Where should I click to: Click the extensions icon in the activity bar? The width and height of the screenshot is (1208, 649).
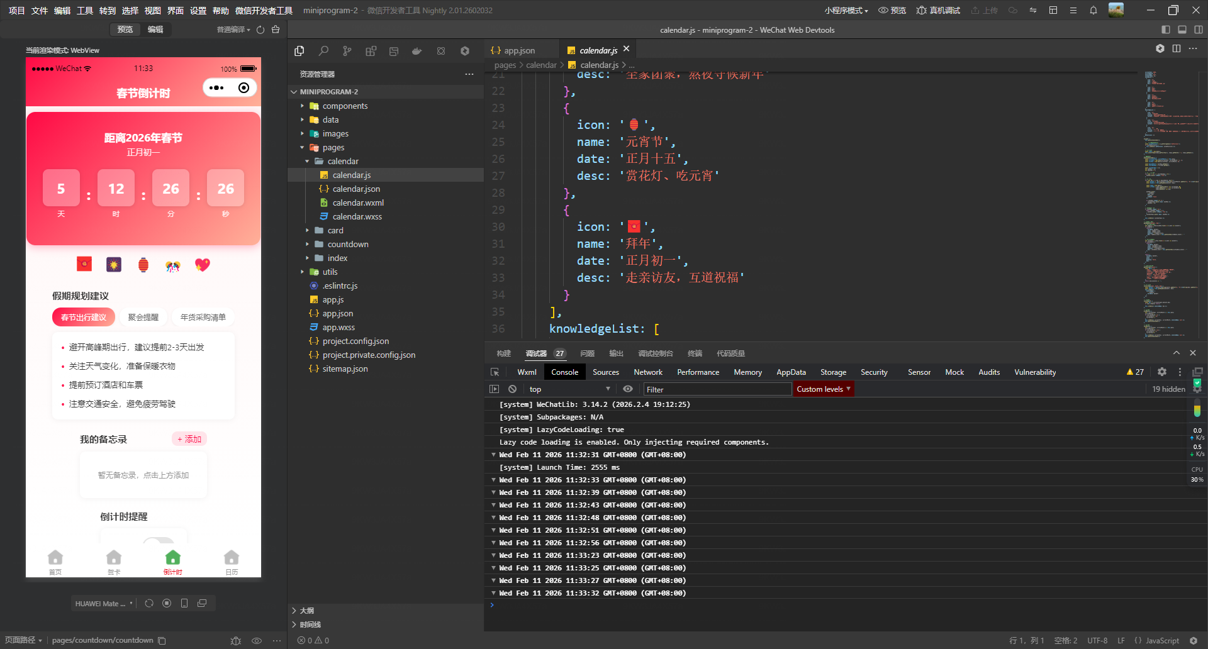tap(371, 51)
